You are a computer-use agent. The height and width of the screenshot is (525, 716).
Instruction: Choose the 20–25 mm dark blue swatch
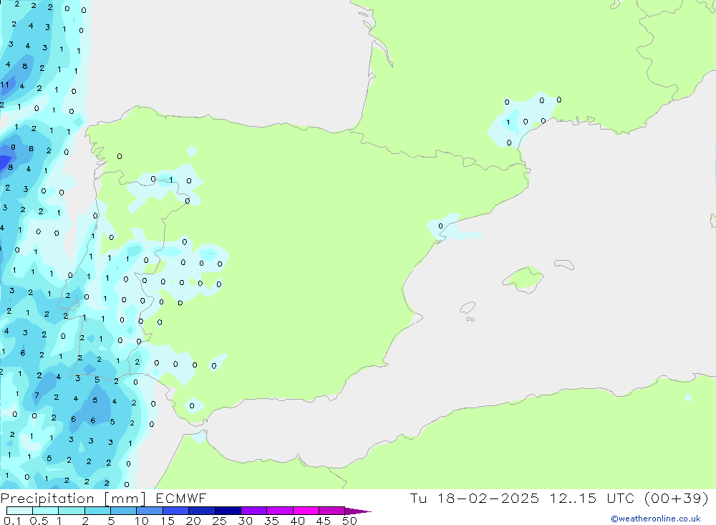coord(202,511)
